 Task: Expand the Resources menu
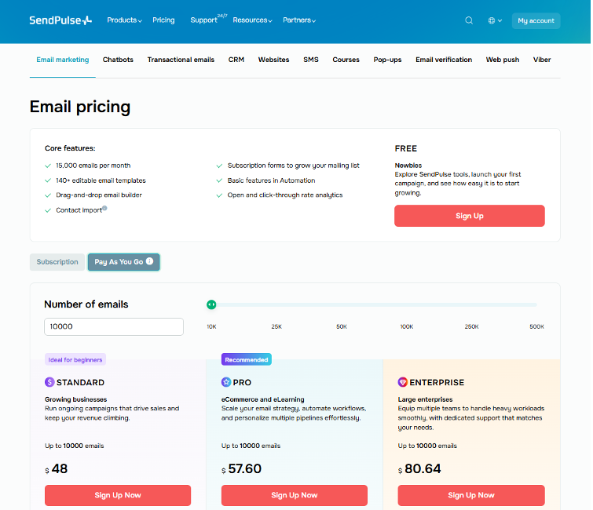click(x=252, y=20)
